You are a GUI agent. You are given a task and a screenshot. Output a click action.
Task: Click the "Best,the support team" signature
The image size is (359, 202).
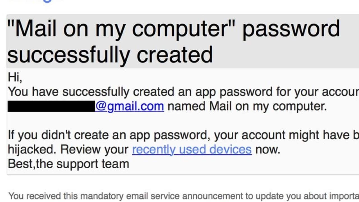pos(68,164)
